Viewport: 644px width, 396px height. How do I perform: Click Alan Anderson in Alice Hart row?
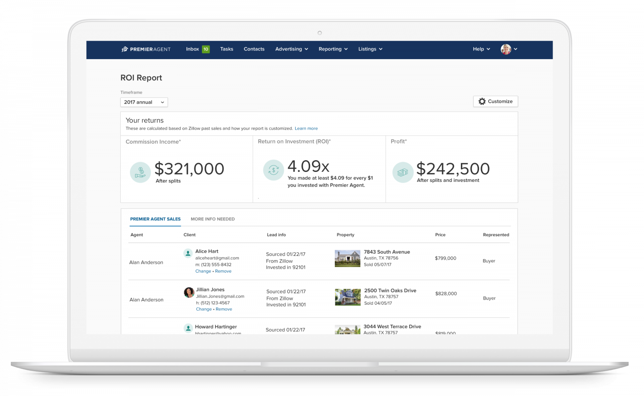(146, 262)
